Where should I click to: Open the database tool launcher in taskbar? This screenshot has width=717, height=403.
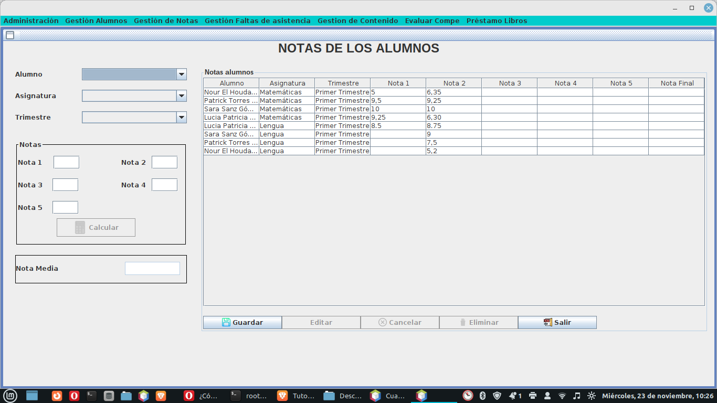109,396
